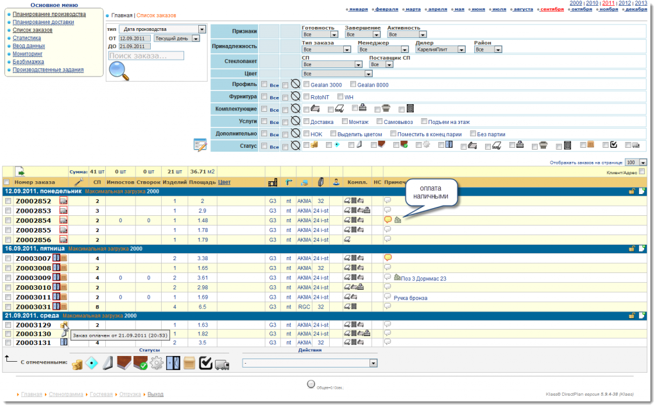
Task: Tick the Без партии checkbox
Action: (x=473, y=134)
